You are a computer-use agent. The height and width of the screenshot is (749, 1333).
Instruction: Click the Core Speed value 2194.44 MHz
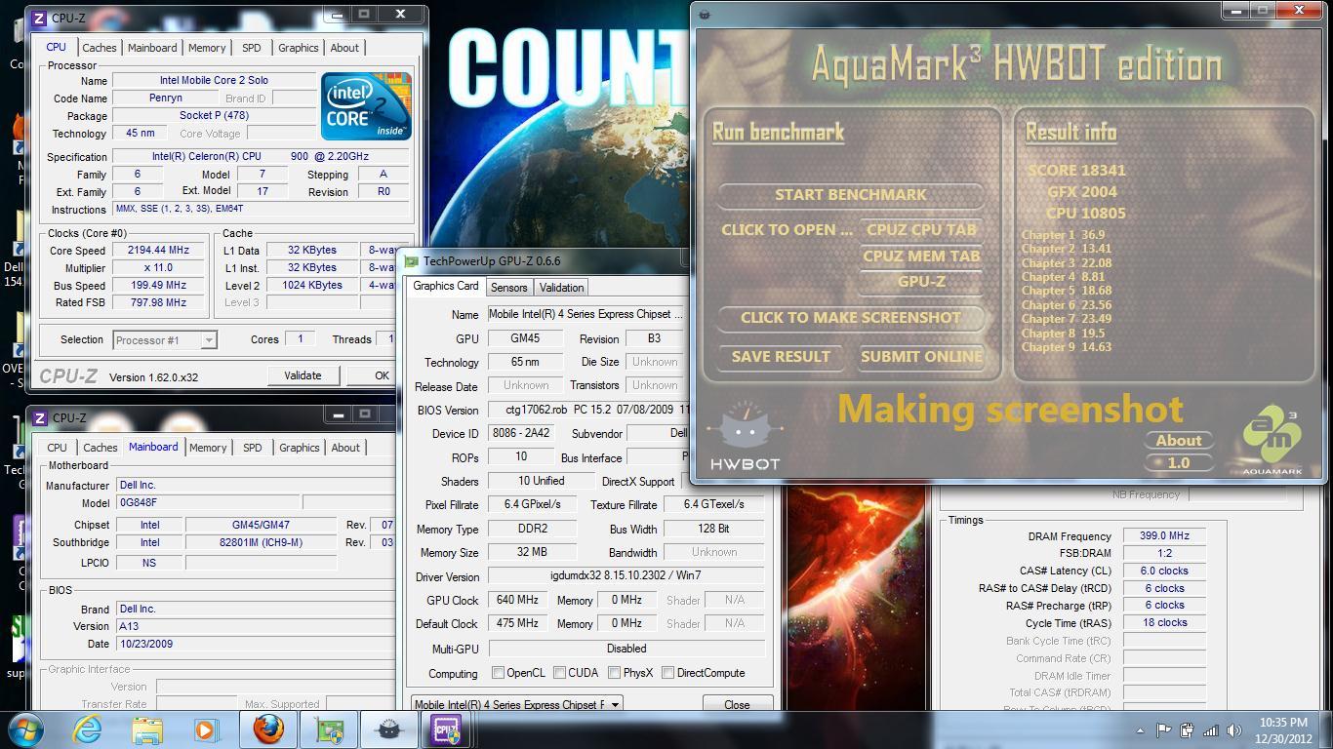[x=158, y=251]
